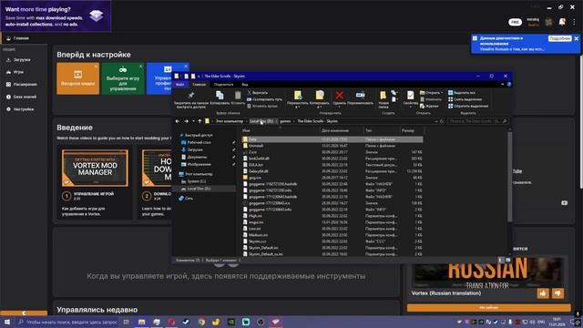
Task: Dismiss the green game-selection tile
Action: [141, 67]
